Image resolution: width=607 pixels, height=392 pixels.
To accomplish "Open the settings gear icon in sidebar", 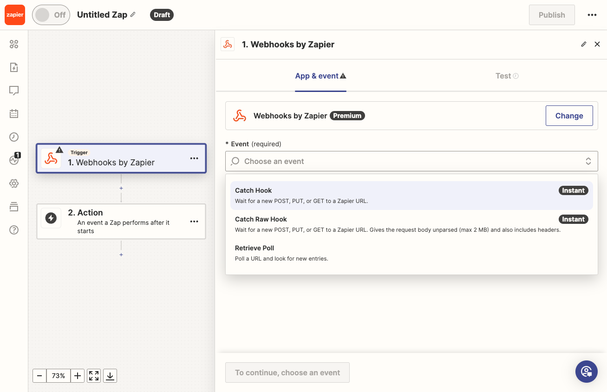I will (x=14, y=183).
